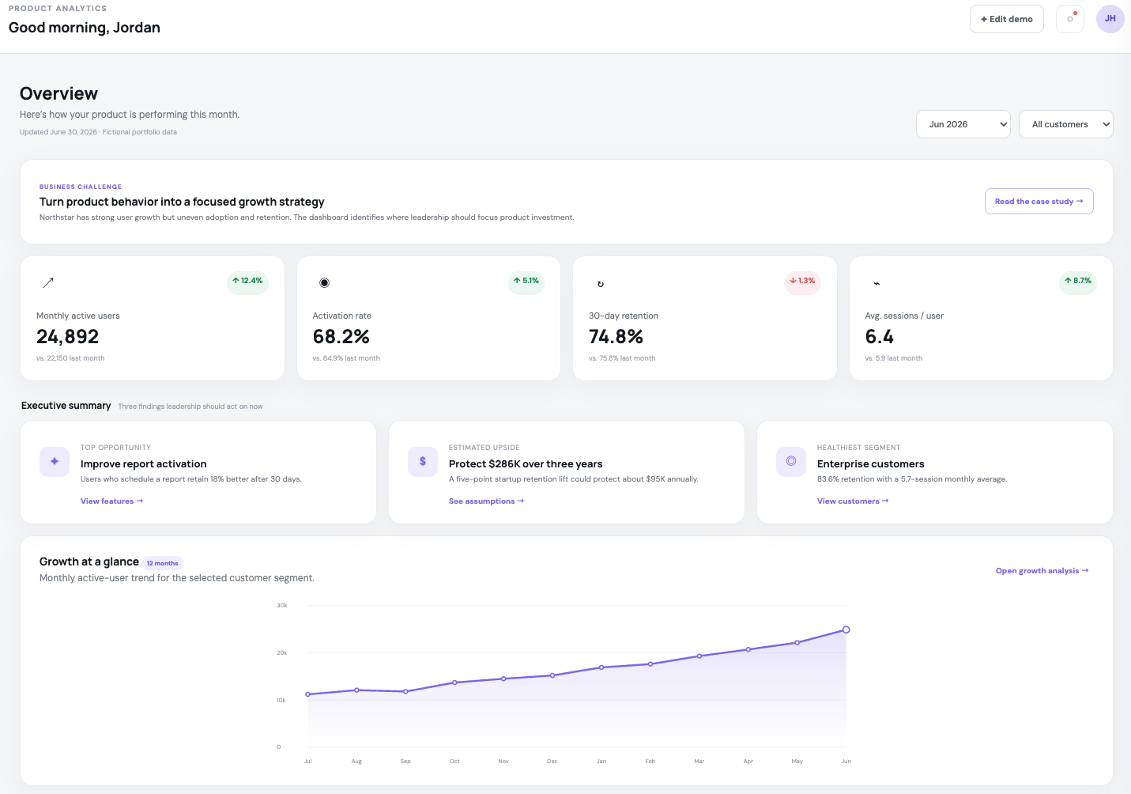Click the Avg. sessions per user icon
This screenshot has height=794, width=1131.
877,283
